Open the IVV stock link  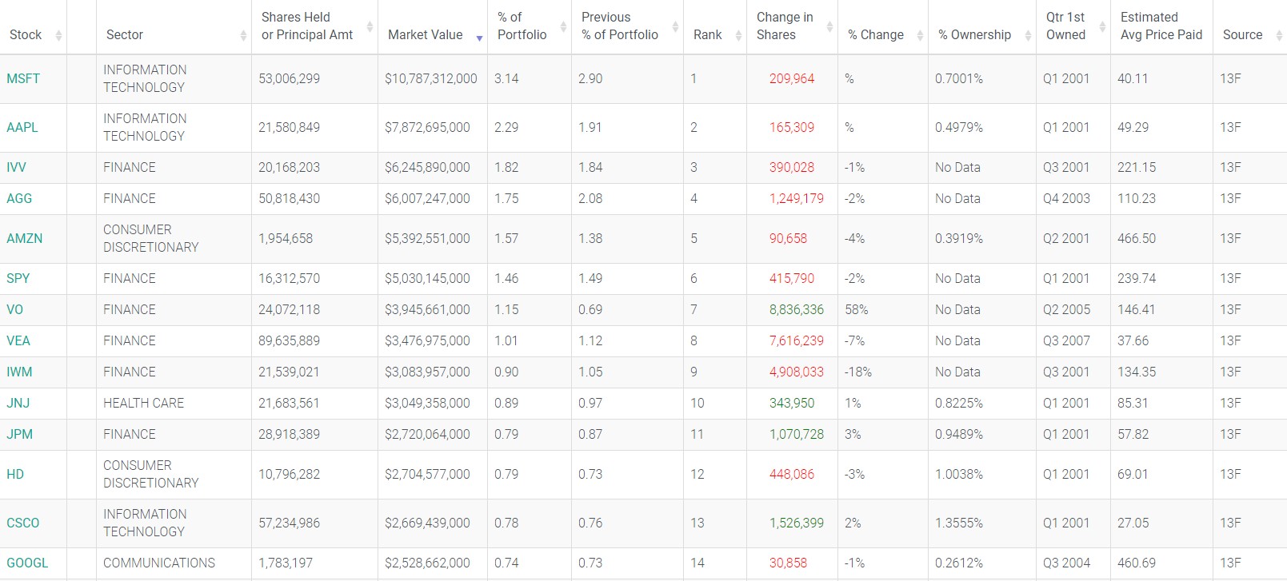tap(16, 168)
